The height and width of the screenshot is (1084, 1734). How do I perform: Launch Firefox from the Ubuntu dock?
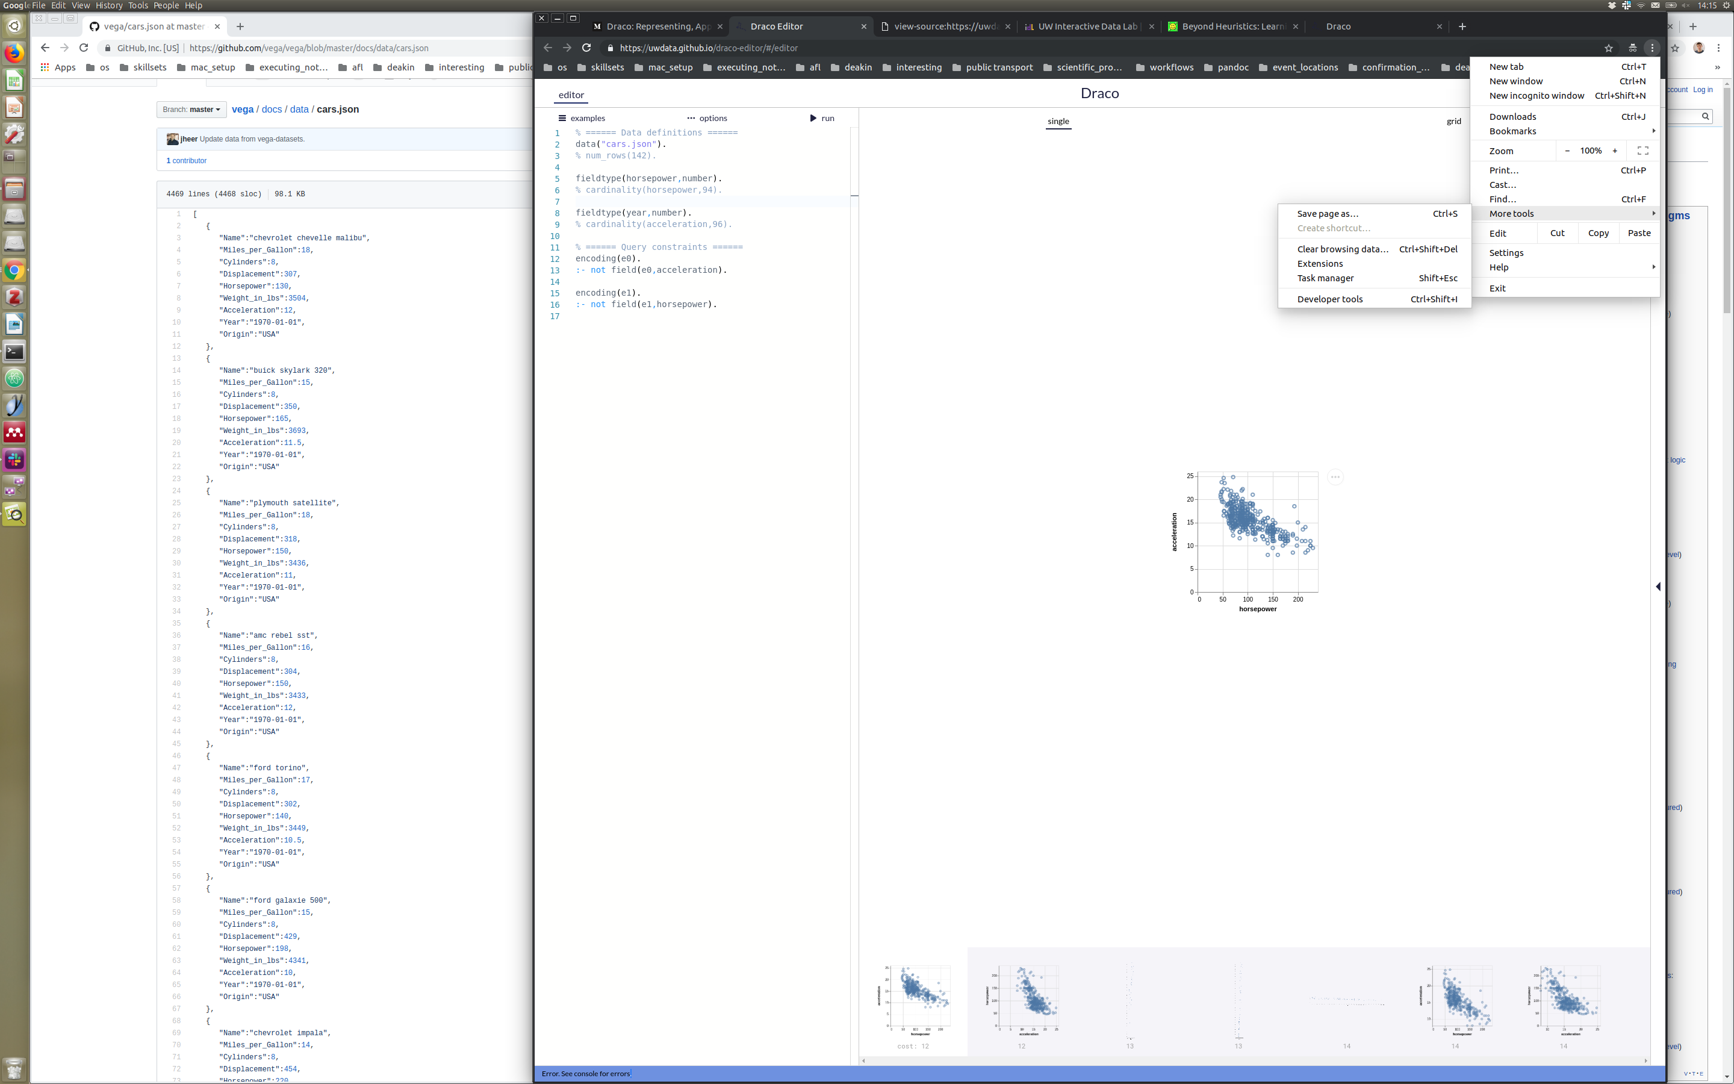(x=14, y=53)
